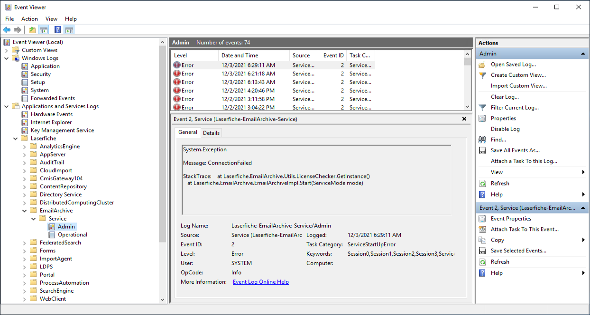The height and width of the screenshot is (315, 590).
Task: Click the Copy icon in Actions pane
Action: 482,240
